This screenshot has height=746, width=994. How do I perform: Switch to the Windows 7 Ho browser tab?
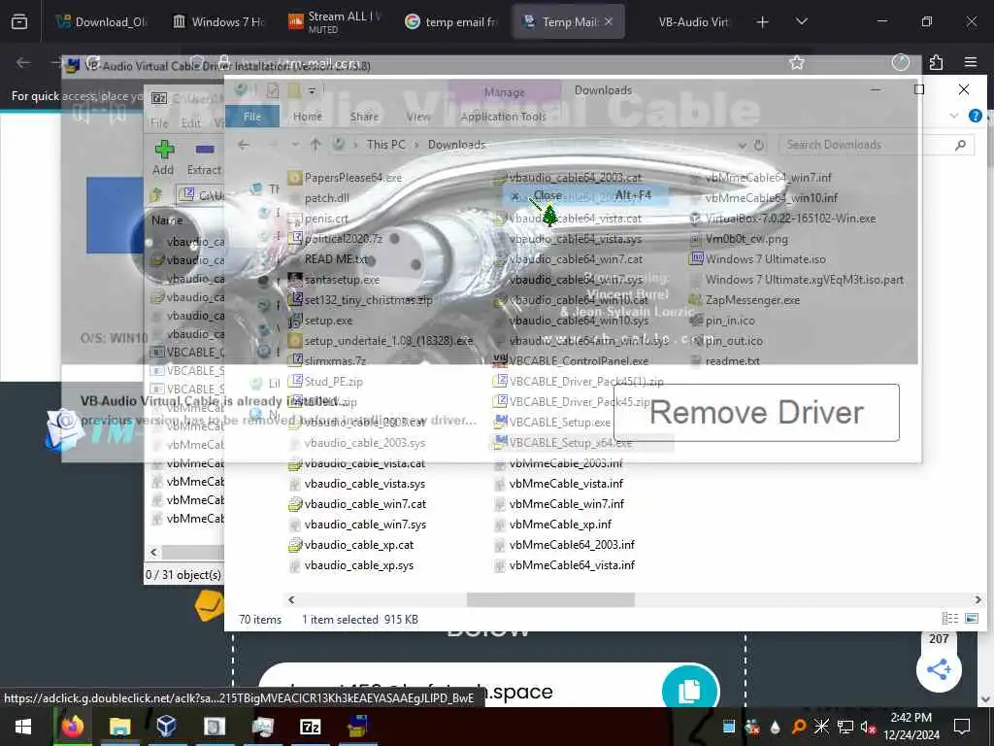tap(218, 22)
